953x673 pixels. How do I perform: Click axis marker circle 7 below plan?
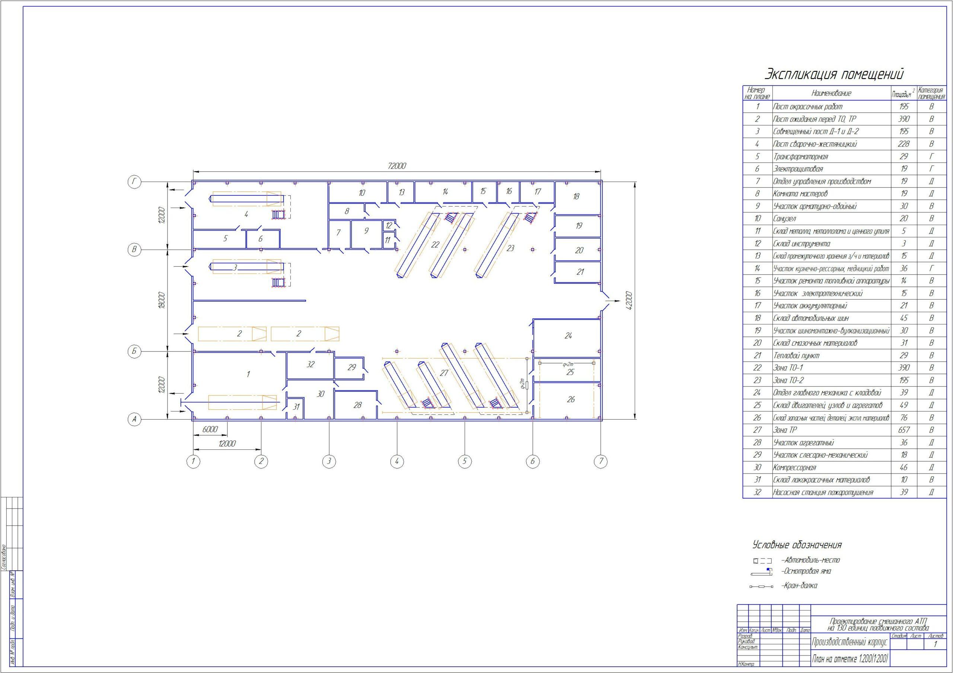[x=600, y=461]
